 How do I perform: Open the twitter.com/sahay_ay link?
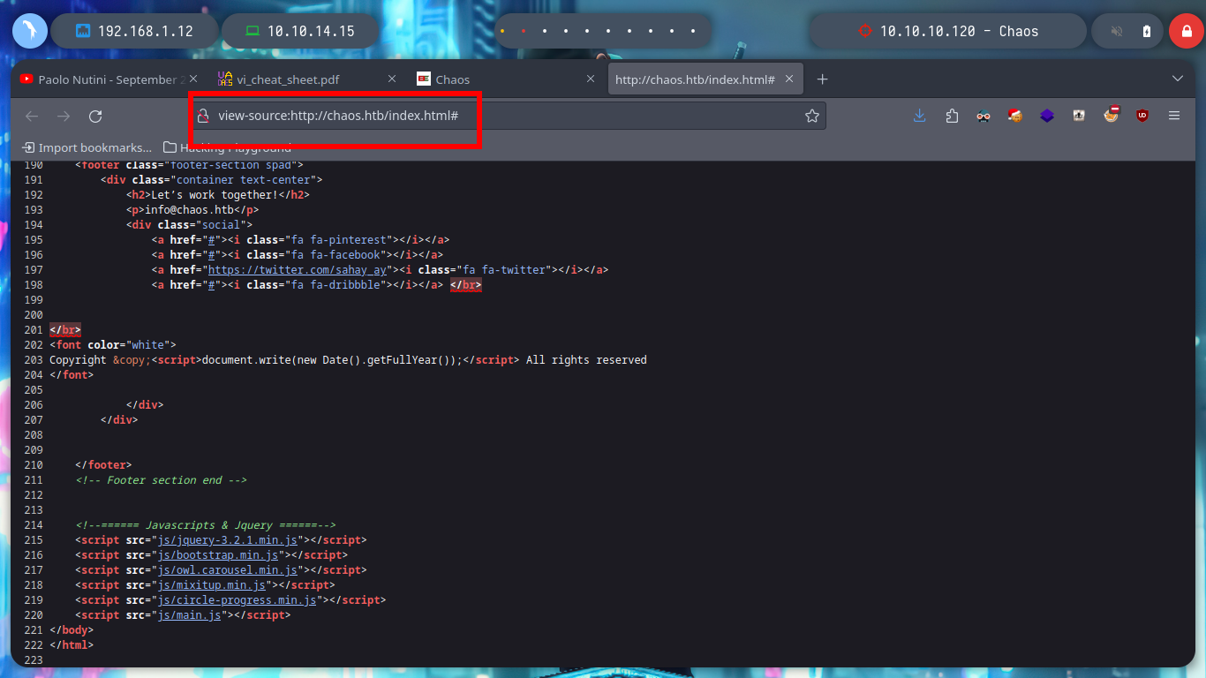pyautogui.click(x=297, y=270)
